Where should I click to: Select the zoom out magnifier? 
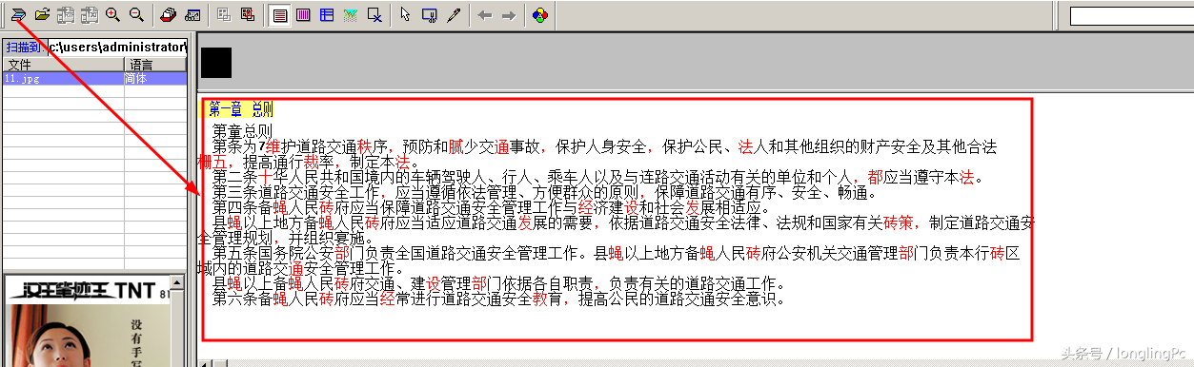tap(136, 15)
